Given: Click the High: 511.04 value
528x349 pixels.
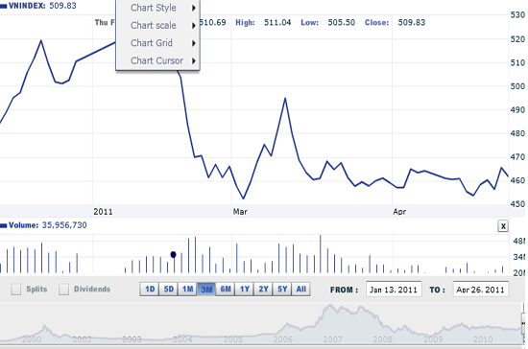Looking at the screenshot, I should click(x=263, y=22).
